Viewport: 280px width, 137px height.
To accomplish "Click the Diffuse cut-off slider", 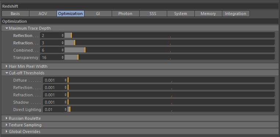I will point(171,80).
